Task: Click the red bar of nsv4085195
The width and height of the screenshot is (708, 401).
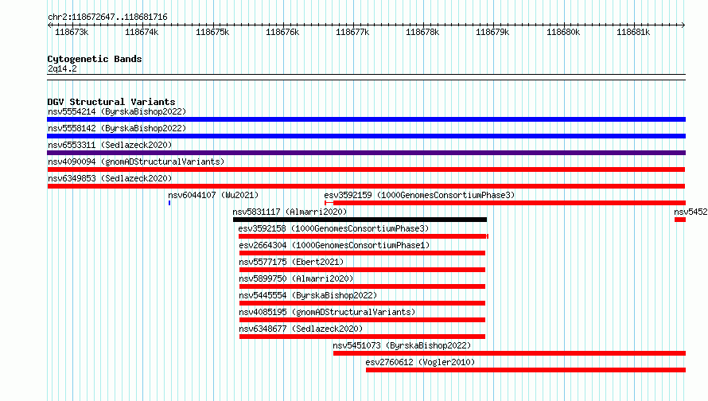Action: [362, 320]
